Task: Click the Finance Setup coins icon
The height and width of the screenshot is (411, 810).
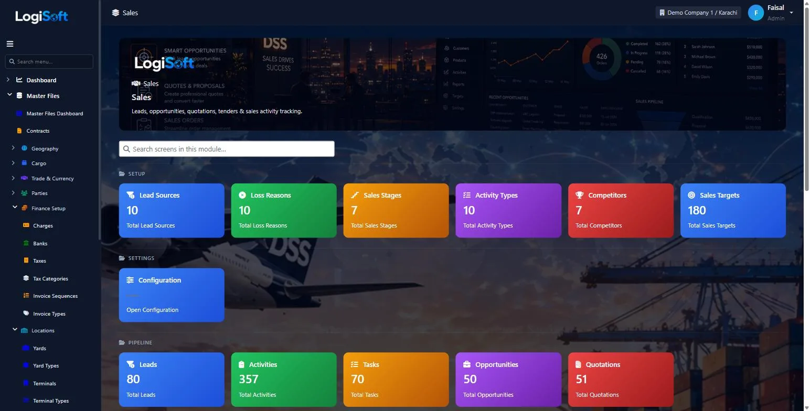Action: click(x=24, y=208)
